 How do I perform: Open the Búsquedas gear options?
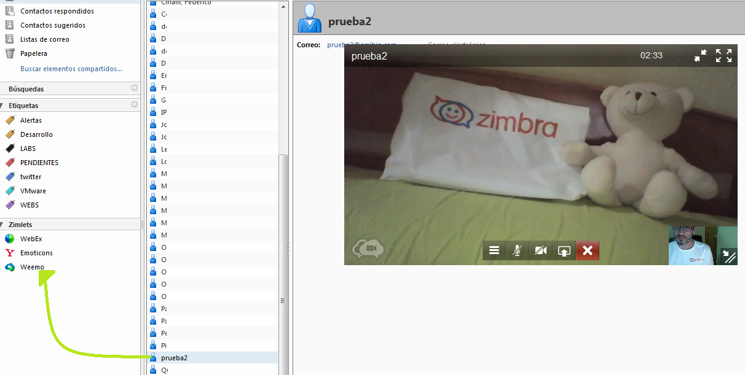135,88
